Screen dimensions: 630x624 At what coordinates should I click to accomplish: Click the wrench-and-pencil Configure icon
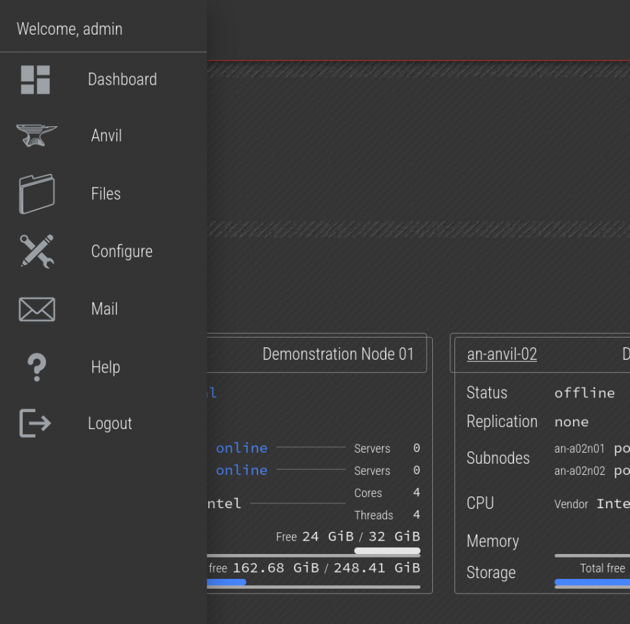tap(36, 251)
